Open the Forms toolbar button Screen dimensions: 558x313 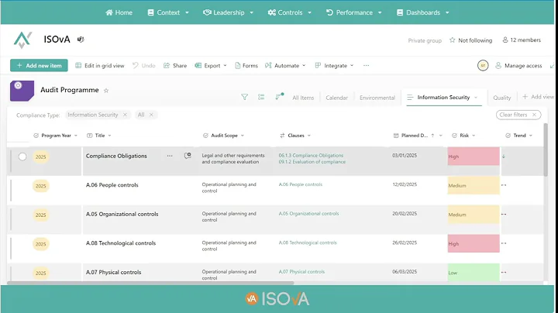[x=246, y=66]
